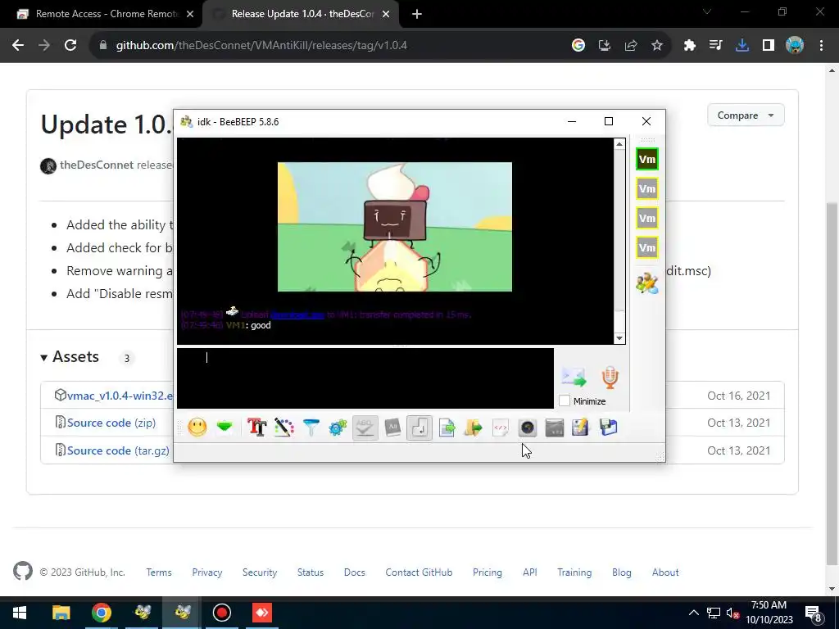The image size is (839, 629).
Task: Click the uploaded file link in chat log
Action: [297, 314]
